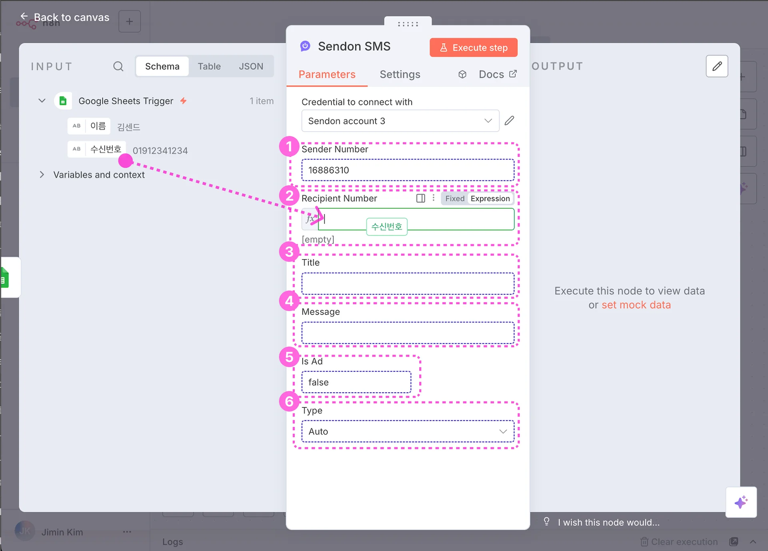
Task: Click the edit output pencil icon
Action: point(717,66)
